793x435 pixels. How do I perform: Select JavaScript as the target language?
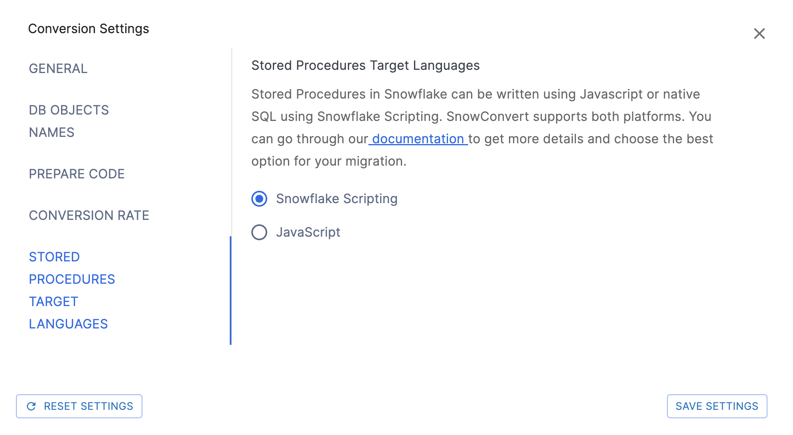point(259,232)
